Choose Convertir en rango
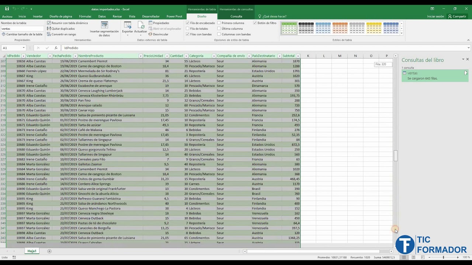Image resolution: width=472 pixels, height=265 pixels. (61, 34)
